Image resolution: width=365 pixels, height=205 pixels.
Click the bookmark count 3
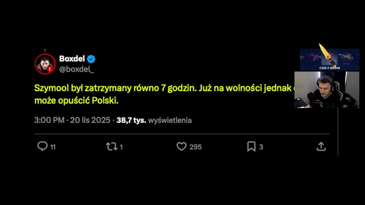pyautogui.click(x=261, y=147)
